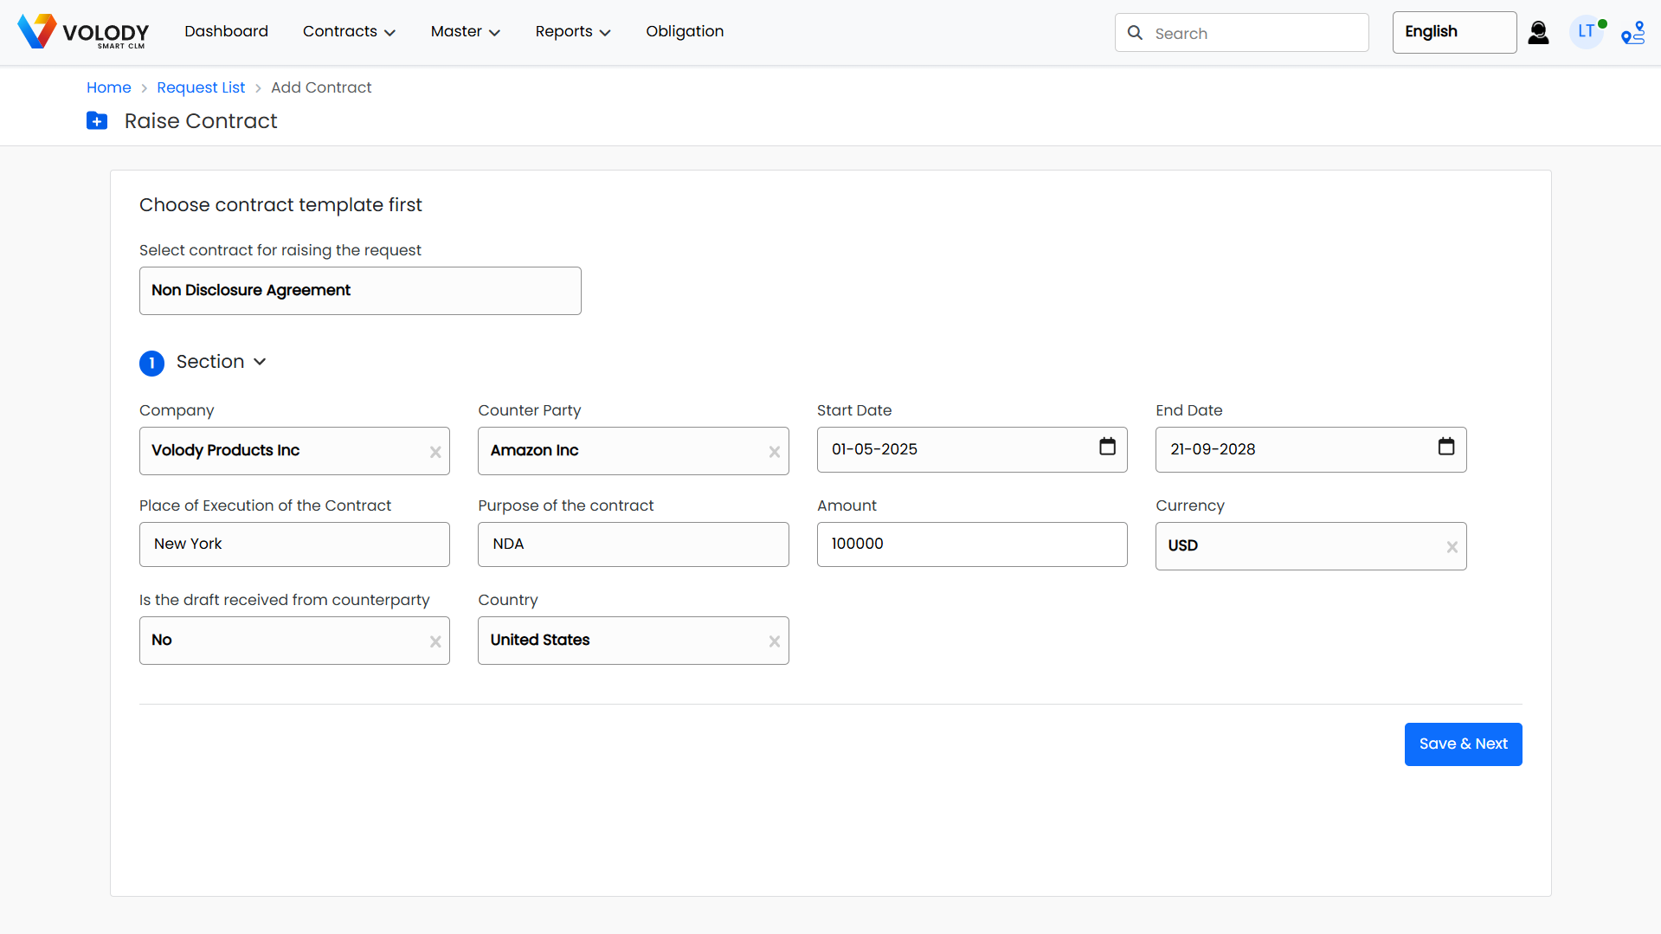Clear the Country United States selection
The width and height of the screenshot is (1661, 934).
click(x=774, y=641)
